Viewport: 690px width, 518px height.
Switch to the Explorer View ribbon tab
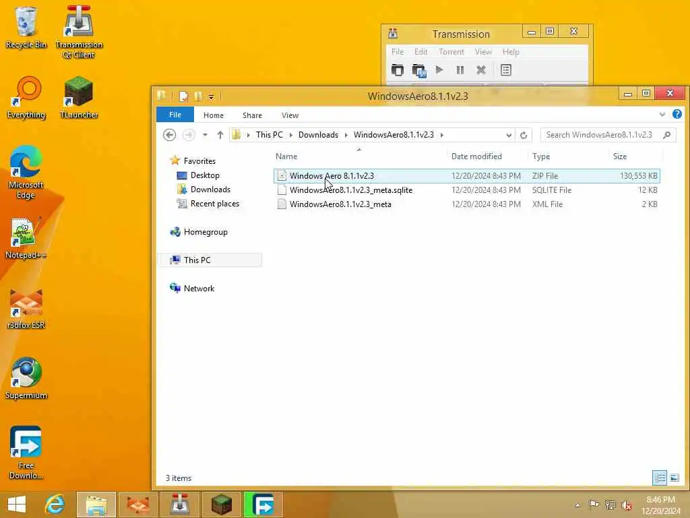coord(290,115)
